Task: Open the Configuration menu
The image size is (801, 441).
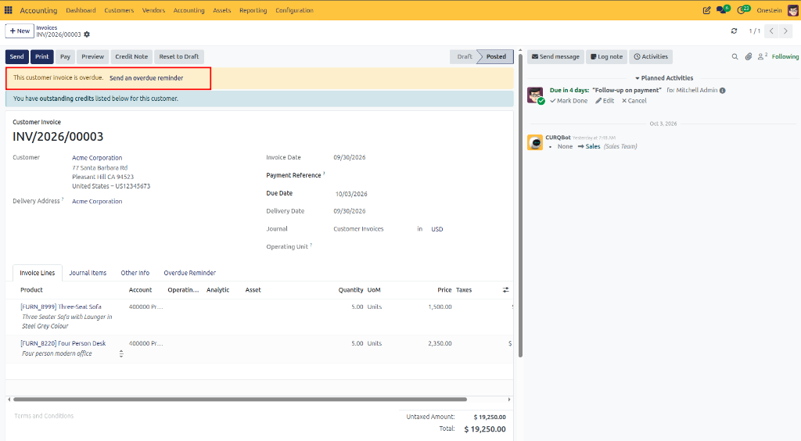Action: coord(294,10)
